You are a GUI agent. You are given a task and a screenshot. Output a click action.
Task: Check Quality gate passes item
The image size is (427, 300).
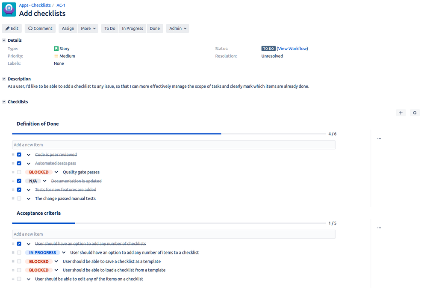[19, 172]
